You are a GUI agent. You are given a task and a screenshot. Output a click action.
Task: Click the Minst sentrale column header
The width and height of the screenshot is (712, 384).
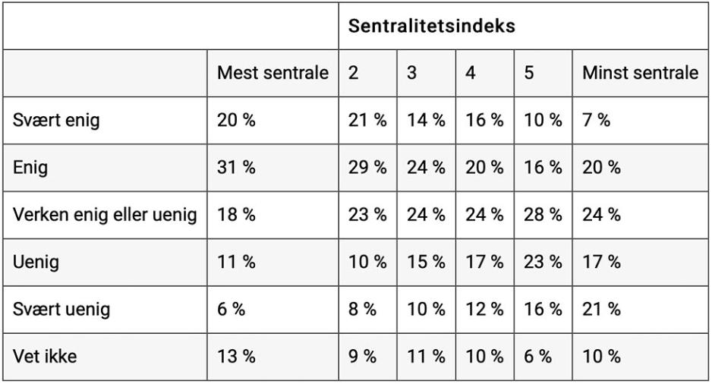640,74
